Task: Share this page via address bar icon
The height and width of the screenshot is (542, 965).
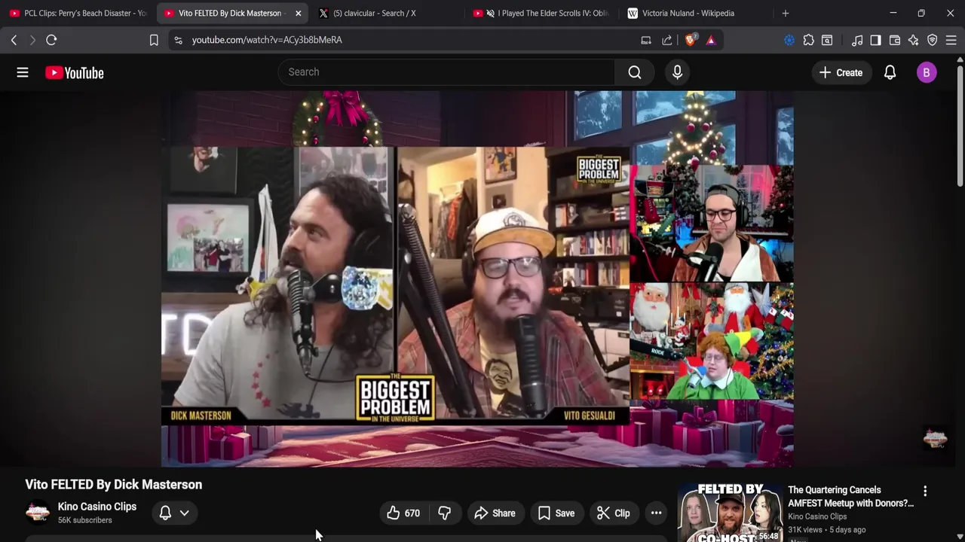Action: click(x=667, y=40)
